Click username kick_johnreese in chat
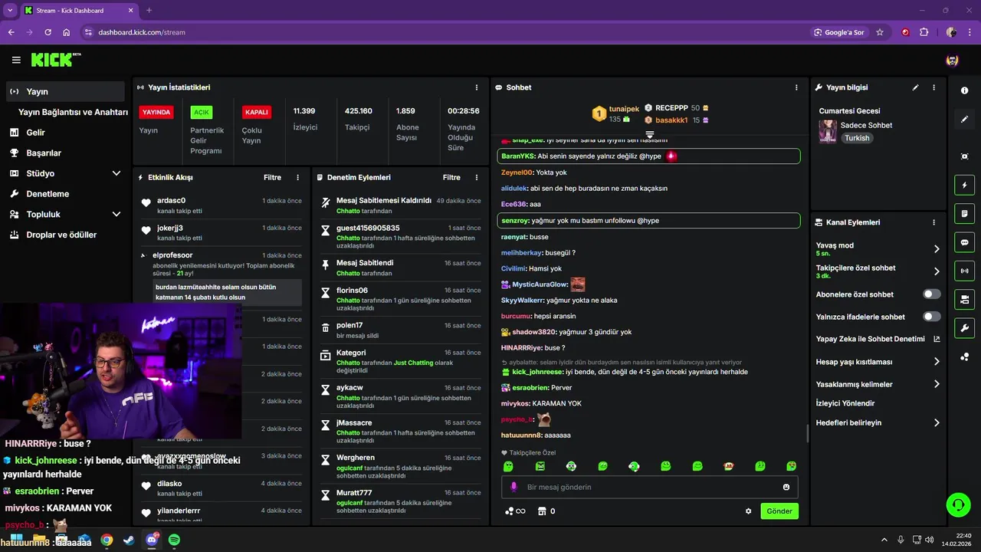This screenshot has height=552, width=981. tap(537, 372)
